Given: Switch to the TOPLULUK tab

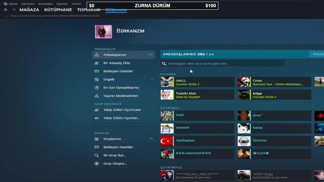Looking at the screenshot, I should 89,10.
